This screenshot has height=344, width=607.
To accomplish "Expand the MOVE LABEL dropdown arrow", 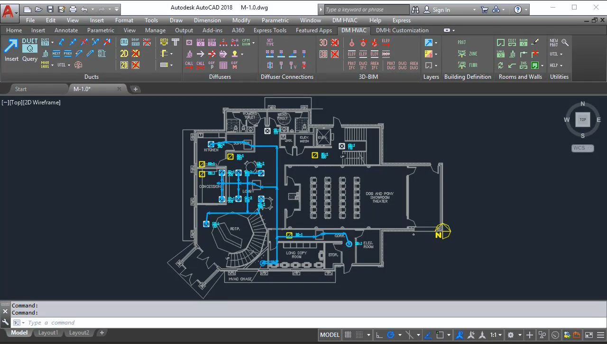I will 52,65.
